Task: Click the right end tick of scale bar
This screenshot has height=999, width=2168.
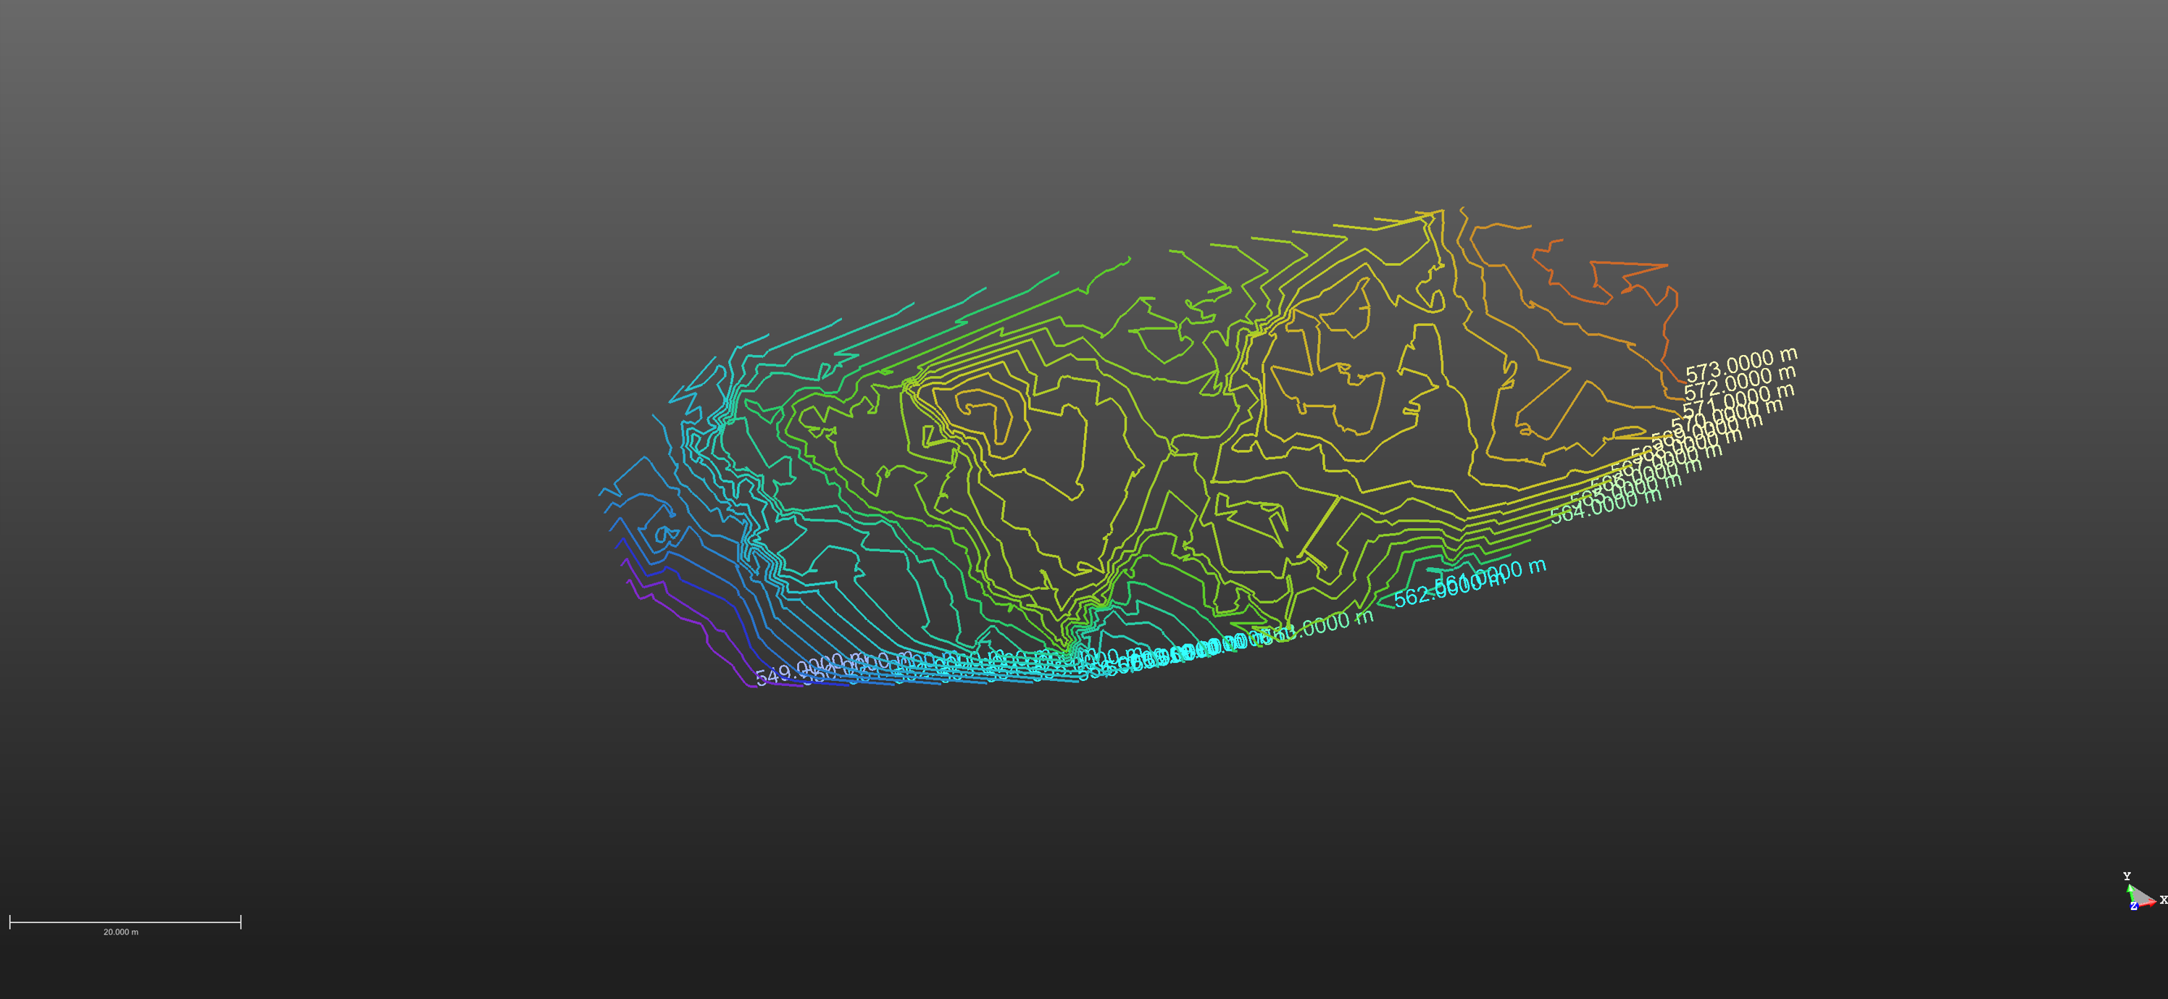Action: 241,922
